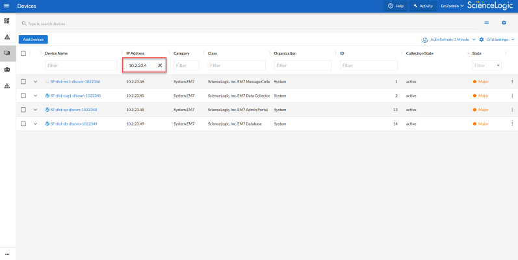This screenshot has height=260, width=518.
Task: Click the Class filter field
Action: 237,66
